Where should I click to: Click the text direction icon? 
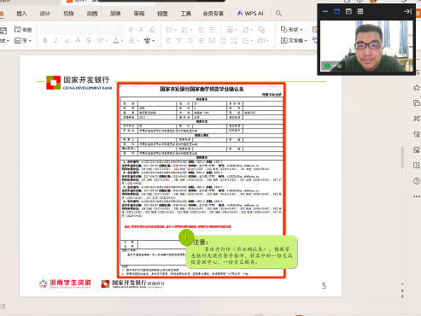[247, 30]
